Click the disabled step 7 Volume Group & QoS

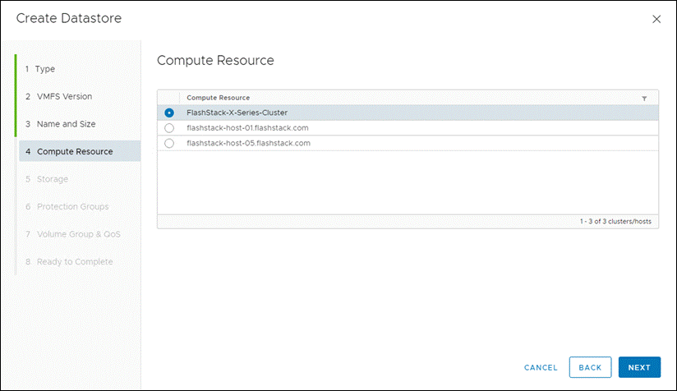coord(73,234)
